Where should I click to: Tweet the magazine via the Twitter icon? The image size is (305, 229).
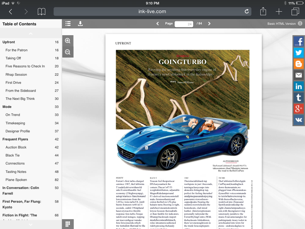(x=298, y=53)
